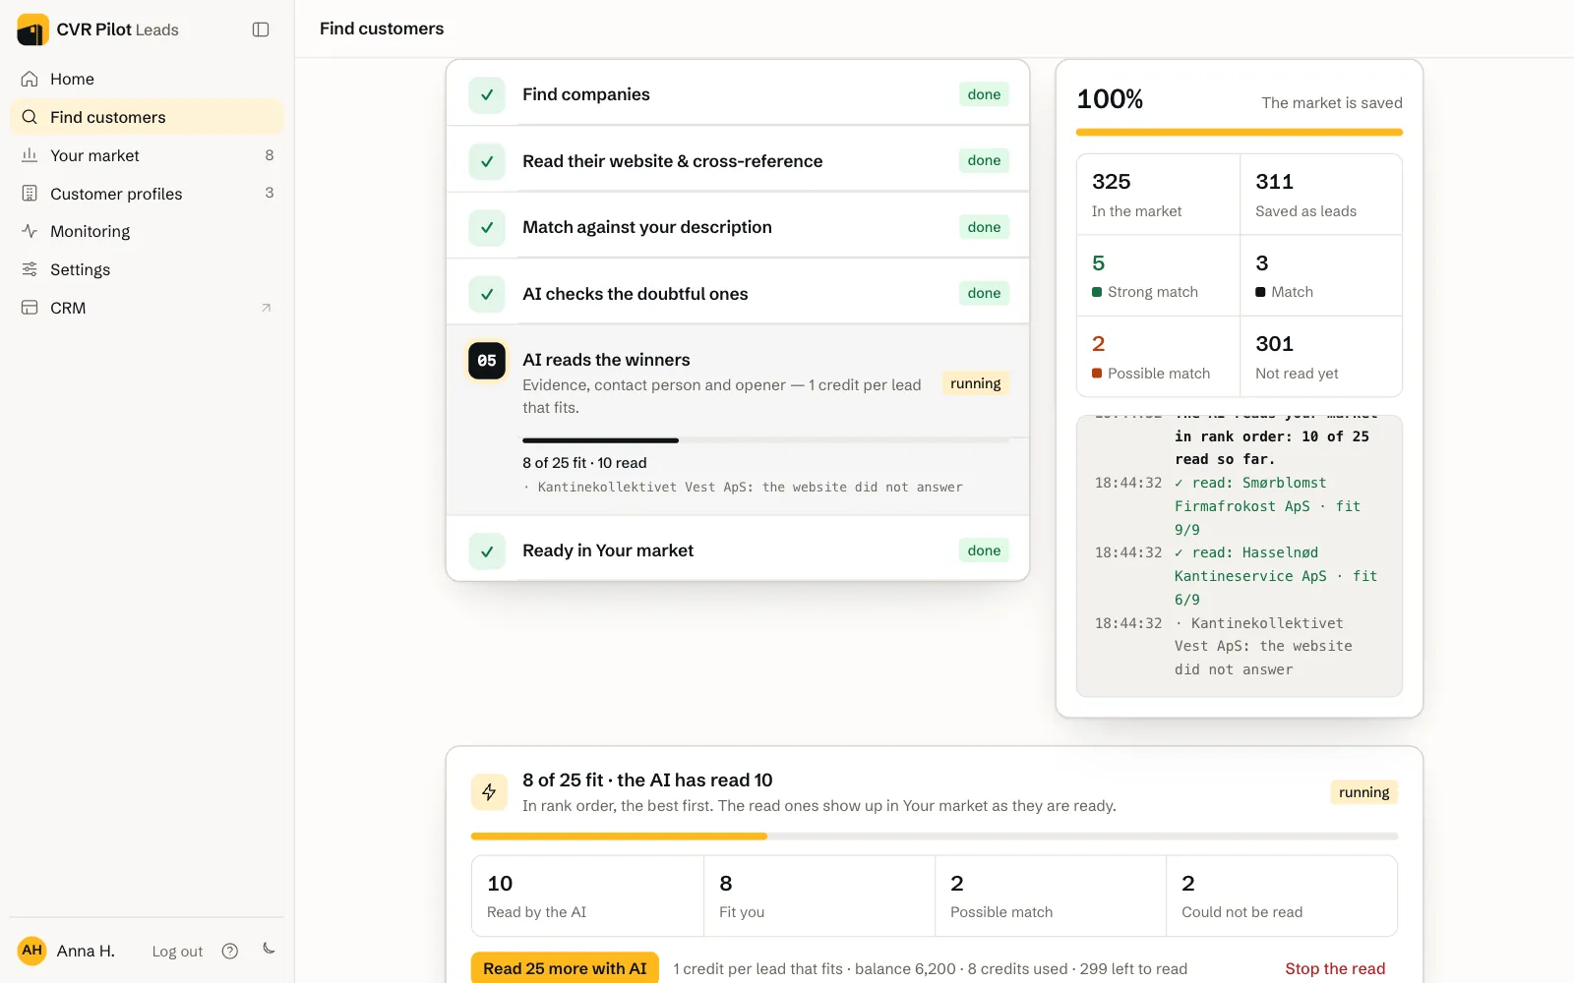Select the 325 In the market stat

1158,195
